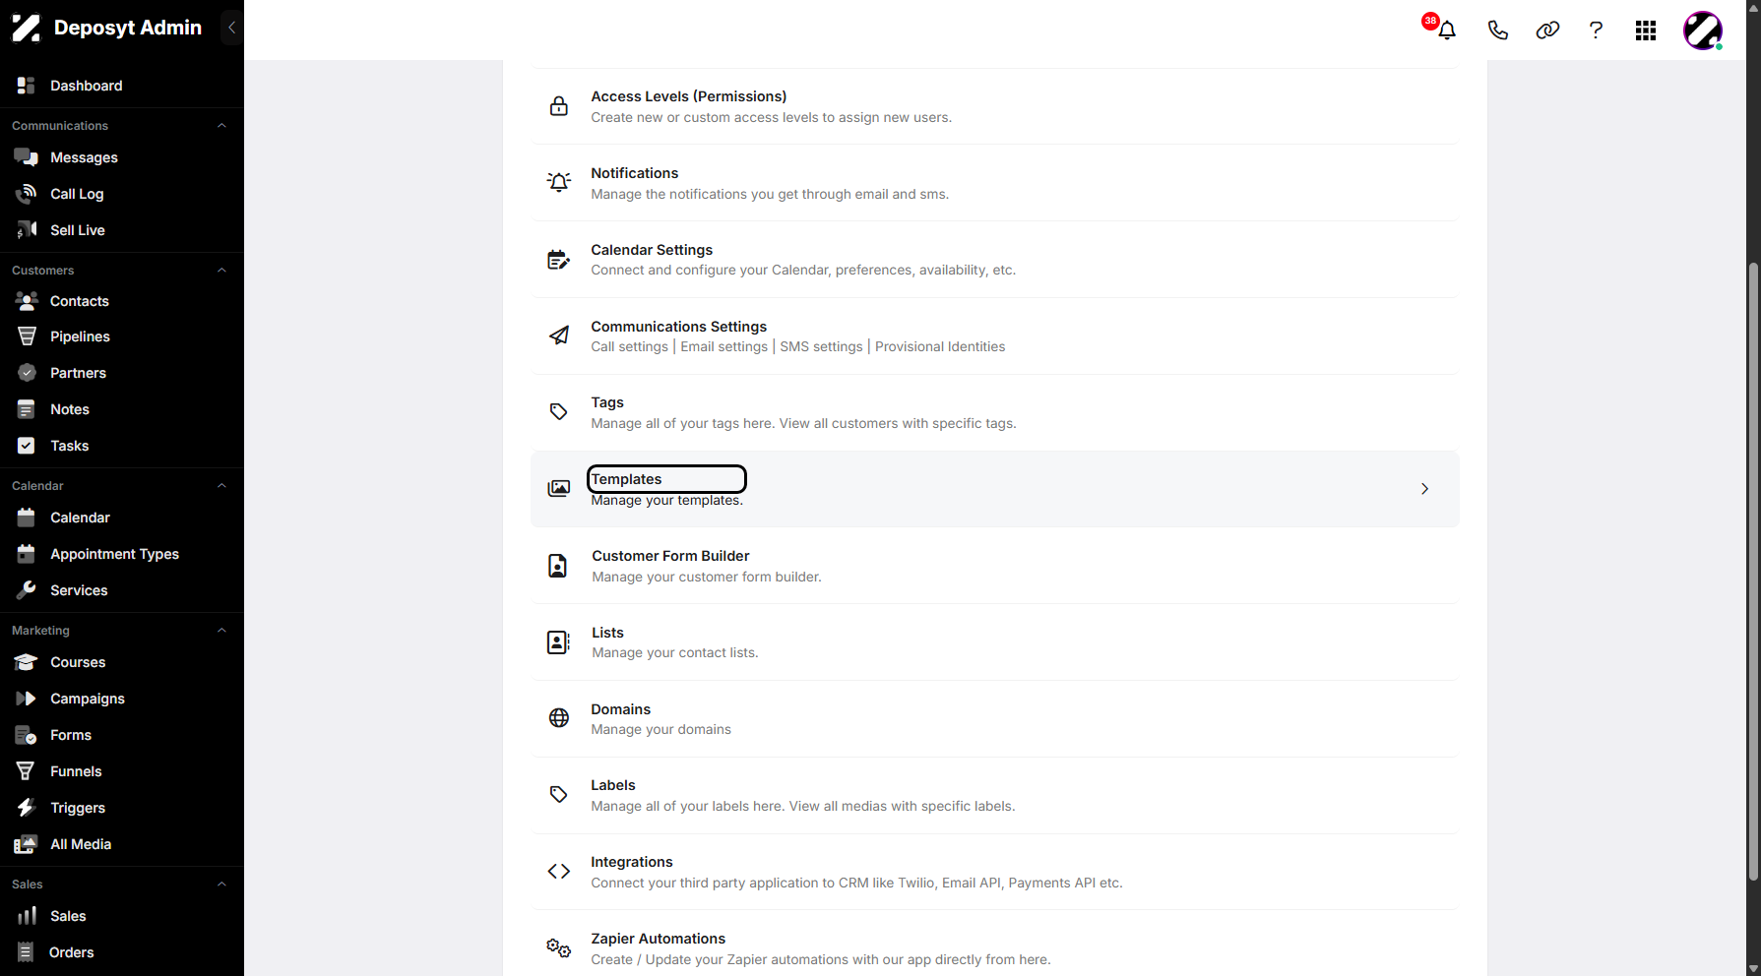This screenshot has width=1761, height=976.
Task: Collapse the Customers sidebar section
Action: click(221, 271)
